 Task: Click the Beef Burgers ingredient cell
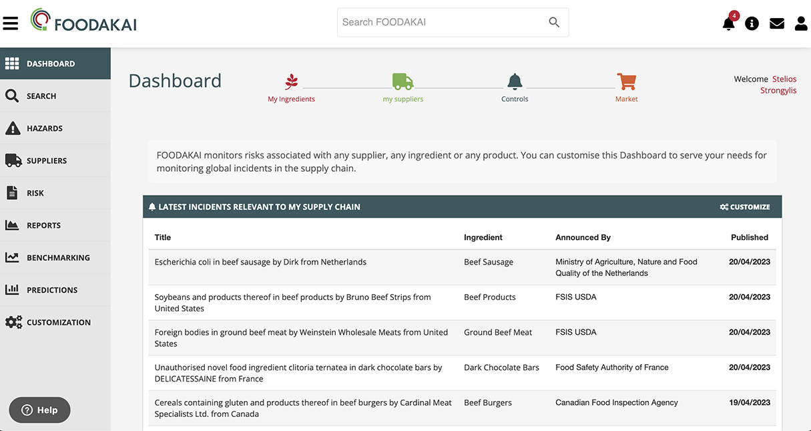(488, 403)
